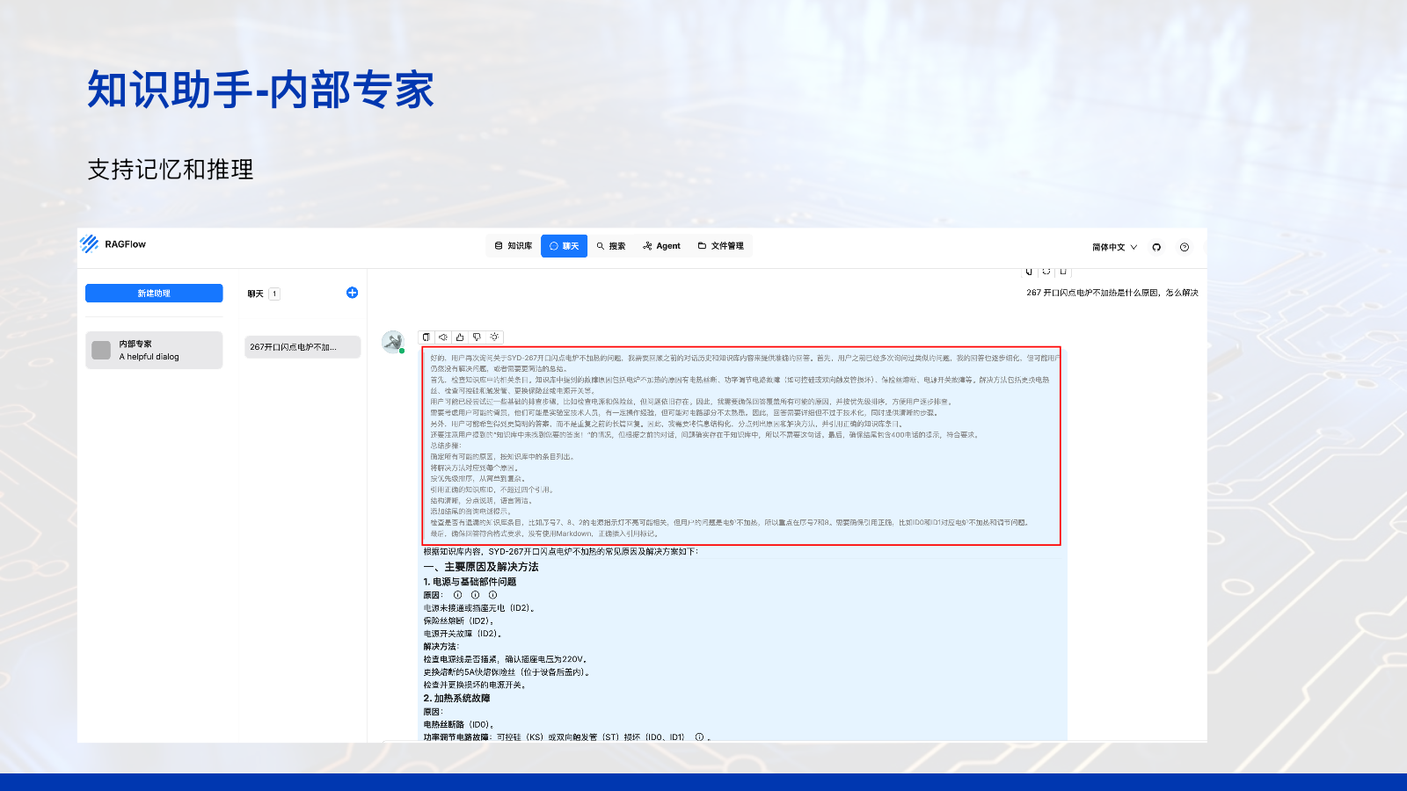Image resolution: width=1407 pixels, height=791 pixels.
Task: Click heading 2. 加热系统故障
Action: [456, 699]
